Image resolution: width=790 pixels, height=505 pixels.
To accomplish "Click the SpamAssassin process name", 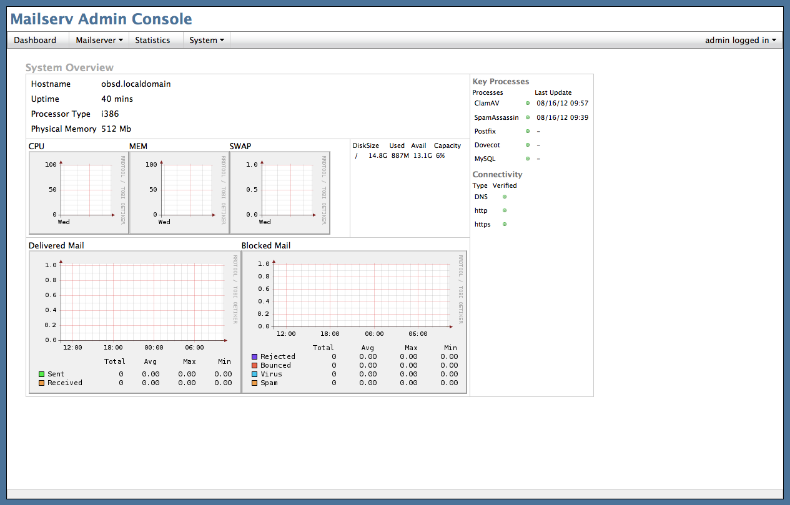I will click(496, 117).
